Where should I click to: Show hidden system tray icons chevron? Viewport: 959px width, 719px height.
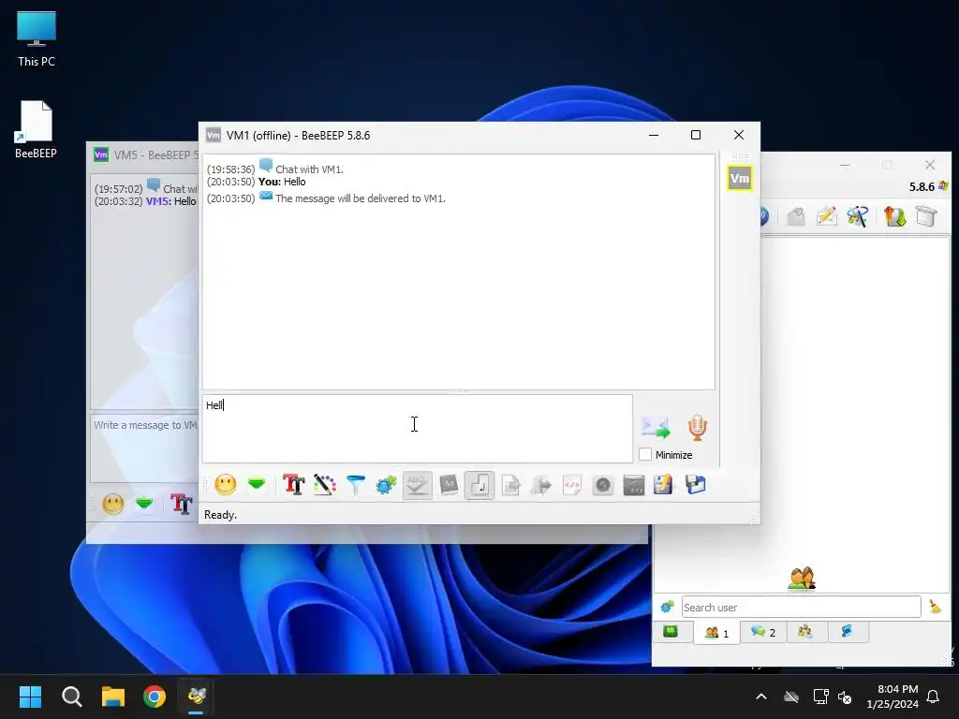click(x=761, y=697)
